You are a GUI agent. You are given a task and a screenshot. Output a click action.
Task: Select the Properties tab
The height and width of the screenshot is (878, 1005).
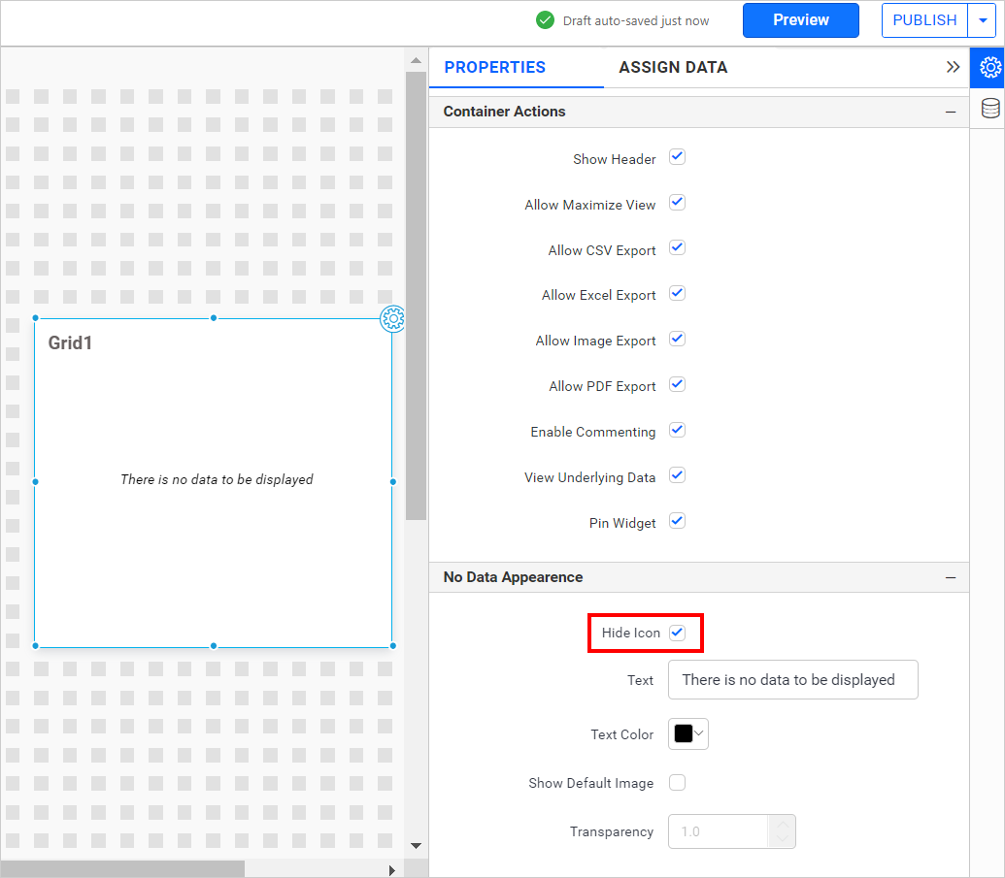tap(494, 68)
